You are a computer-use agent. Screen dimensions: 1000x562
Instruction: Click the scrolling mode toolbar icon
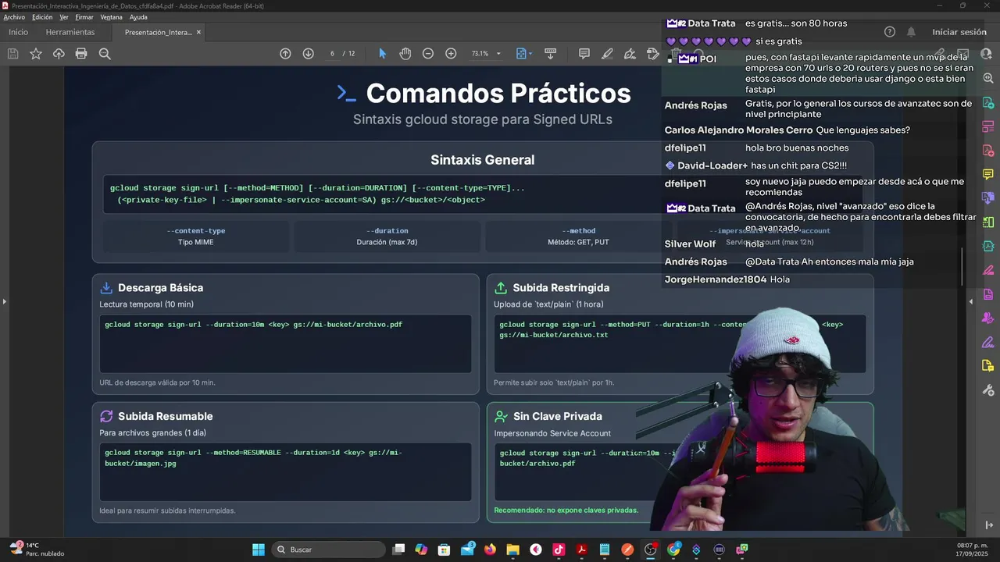(550, 54)
